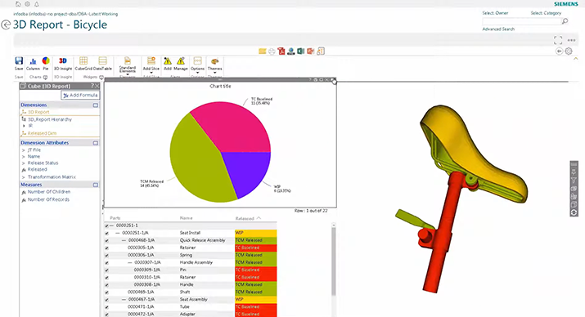Viewport: 585px width, 317px height.
Task: Click last export icon with document symbol
Action: [x=321, y=51]
